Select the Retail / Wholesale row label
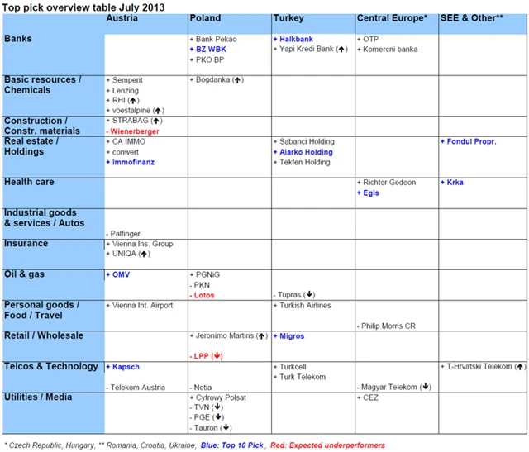The image size is (529, 452). click(44, 335)
